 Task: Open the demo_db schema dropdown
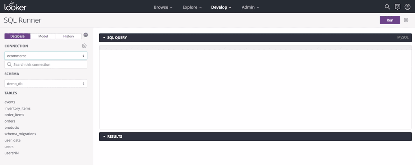click(46, 84)
